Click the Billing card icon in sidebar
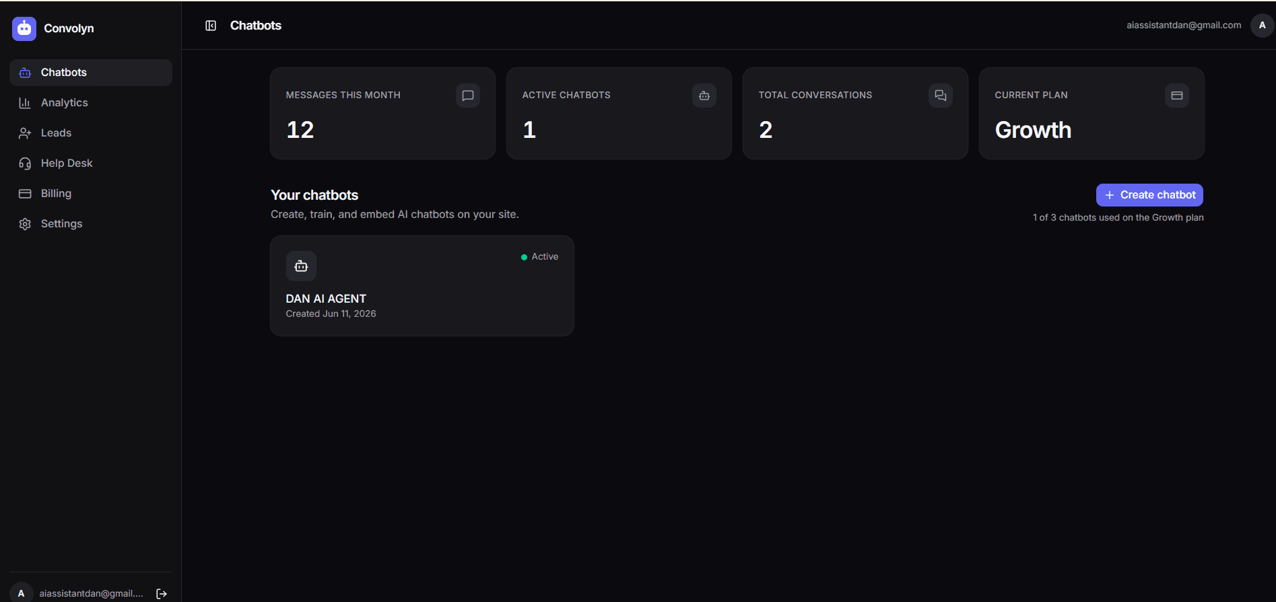The height and width of the screenshot is (602, 1276). 25,194
